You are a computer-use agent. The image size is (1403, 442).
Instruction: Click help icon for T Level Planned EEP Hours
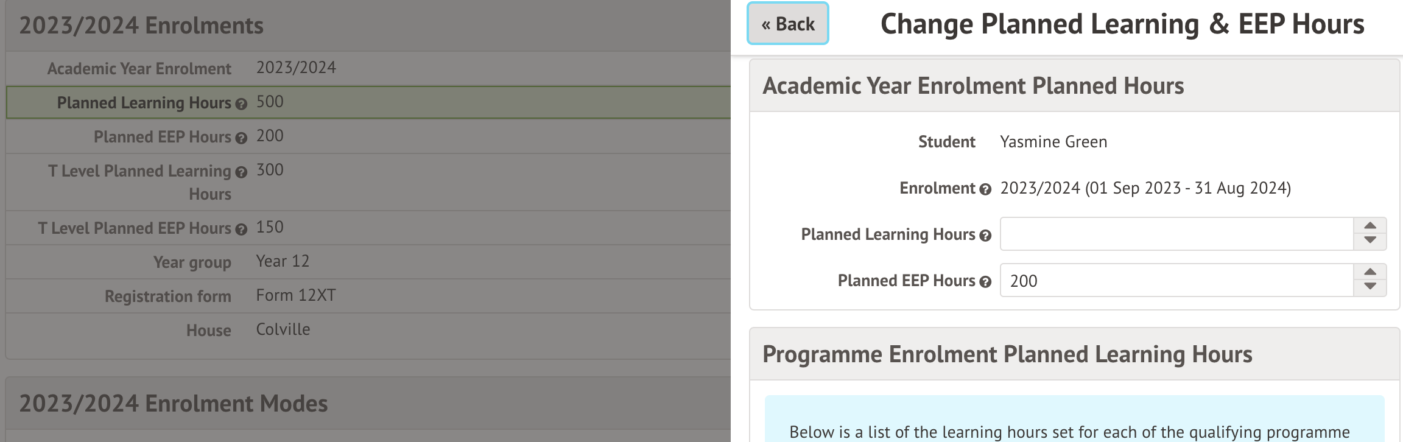click(241, 230)
